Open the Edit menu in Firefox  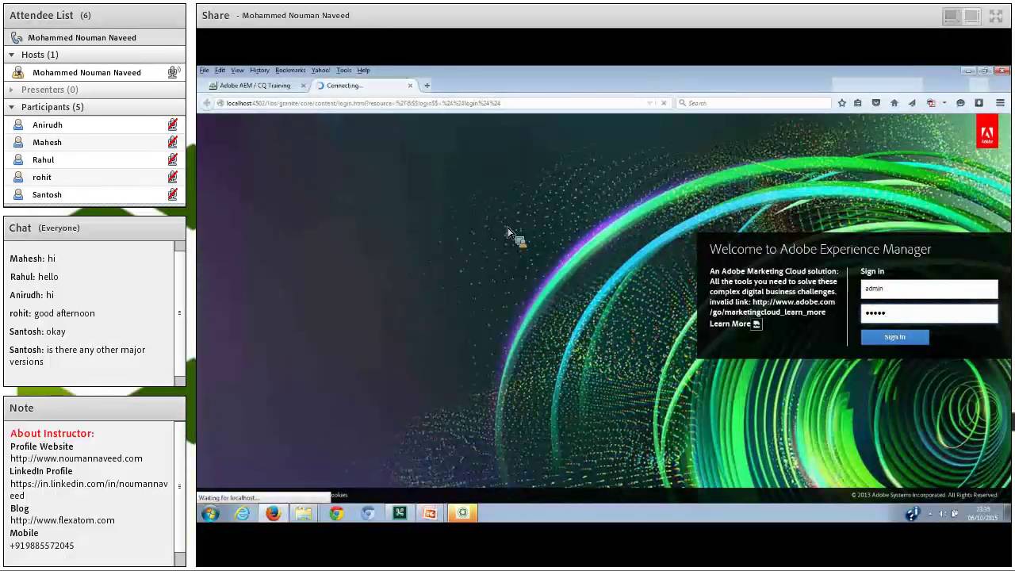220,71
